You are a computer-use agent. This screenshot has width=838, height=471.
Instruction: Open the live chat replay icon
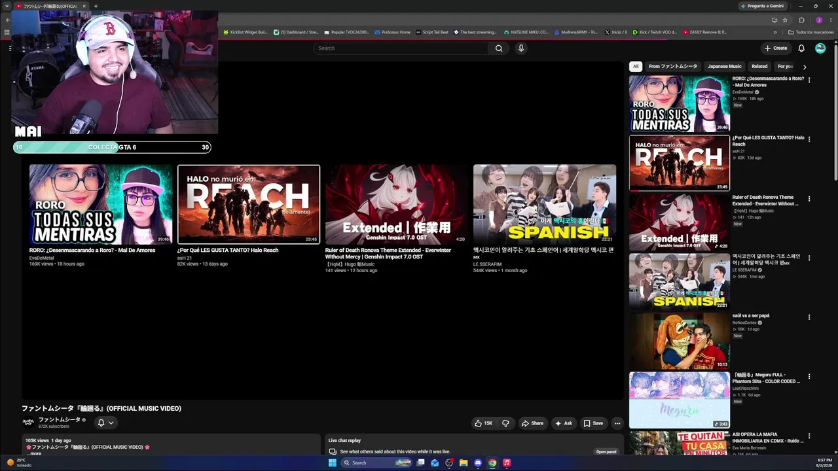tap(333, 451)
